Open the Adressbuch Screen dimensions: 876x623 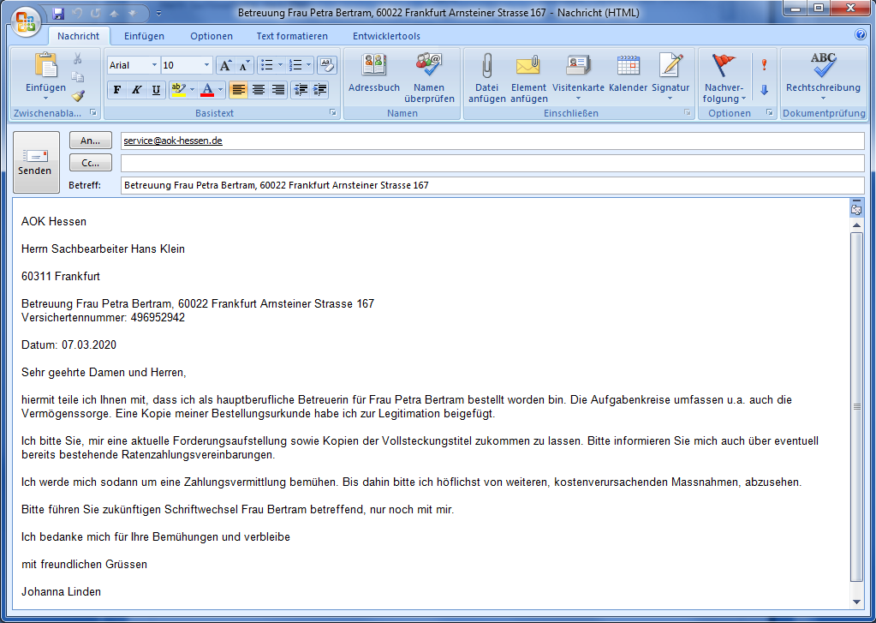374,74
